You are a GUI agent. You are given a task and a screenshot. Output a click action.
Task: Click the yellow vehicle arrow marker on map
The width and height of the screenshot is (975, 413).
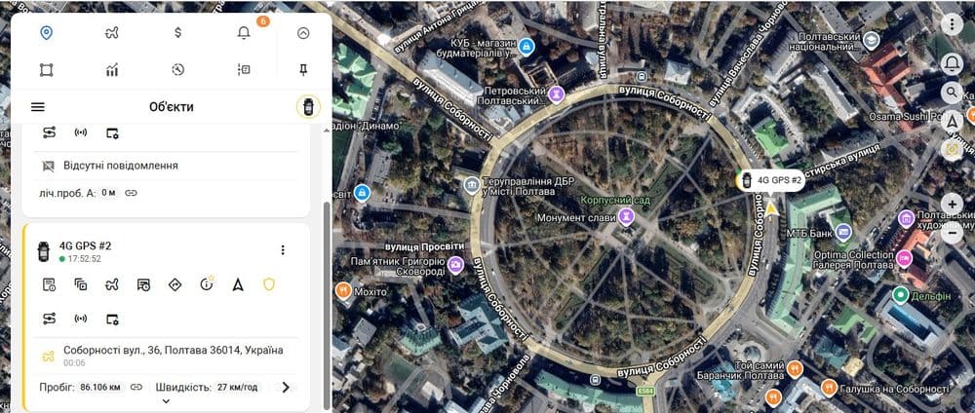click(x=771, y=208)
